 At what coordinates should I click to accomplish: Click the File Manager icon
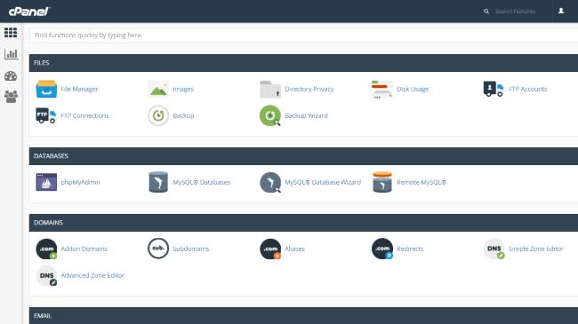[x=46, y=89]
